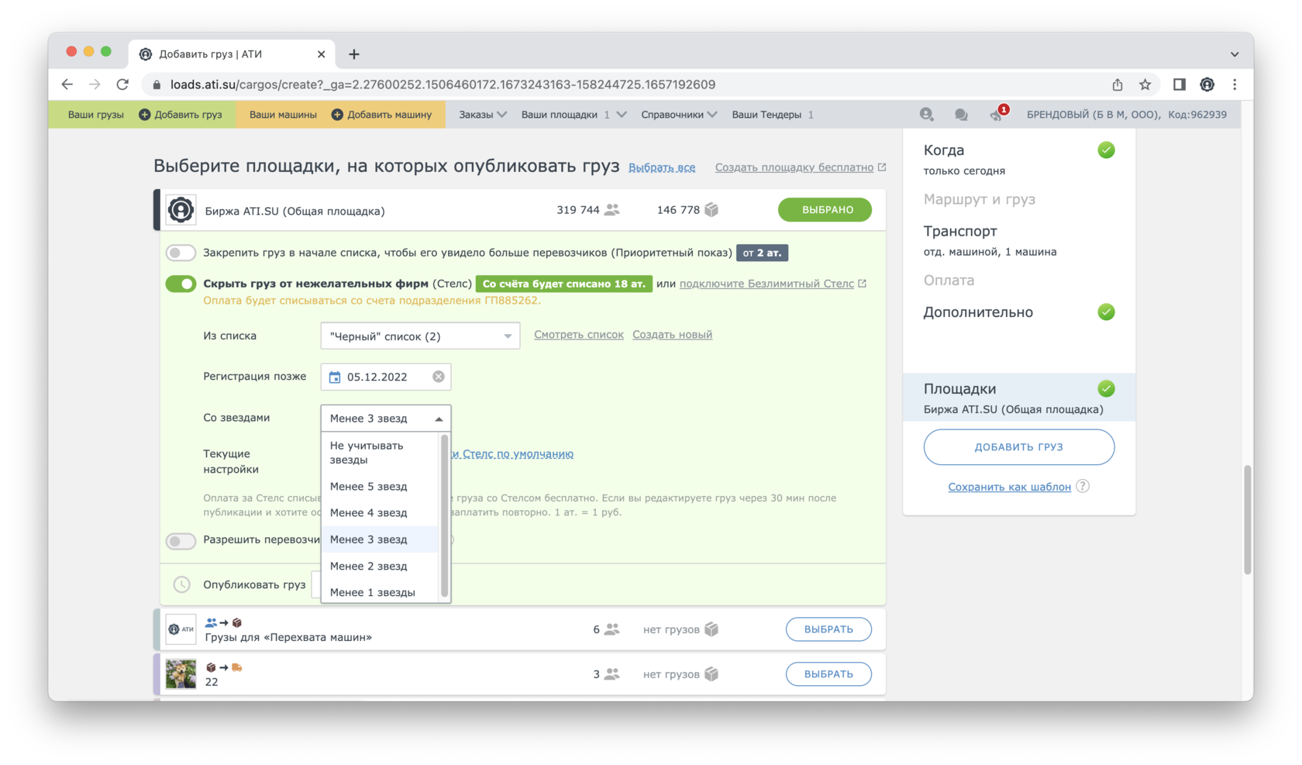
Task: Click the calendar icon in date field
Action: [x=335, y=377]
